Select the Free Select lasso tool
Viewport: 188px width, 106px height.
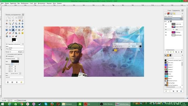(13, 20)
